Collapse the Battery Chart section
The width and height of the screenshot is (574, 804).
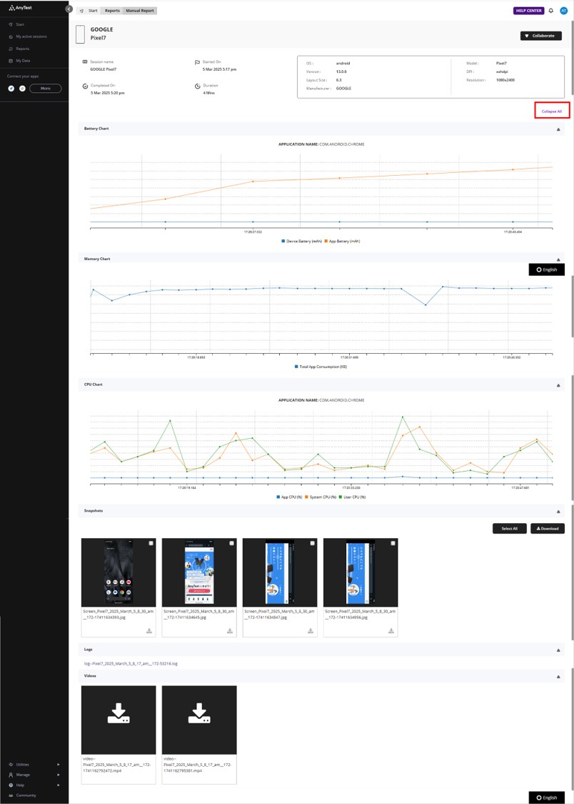tap(558, 129)
